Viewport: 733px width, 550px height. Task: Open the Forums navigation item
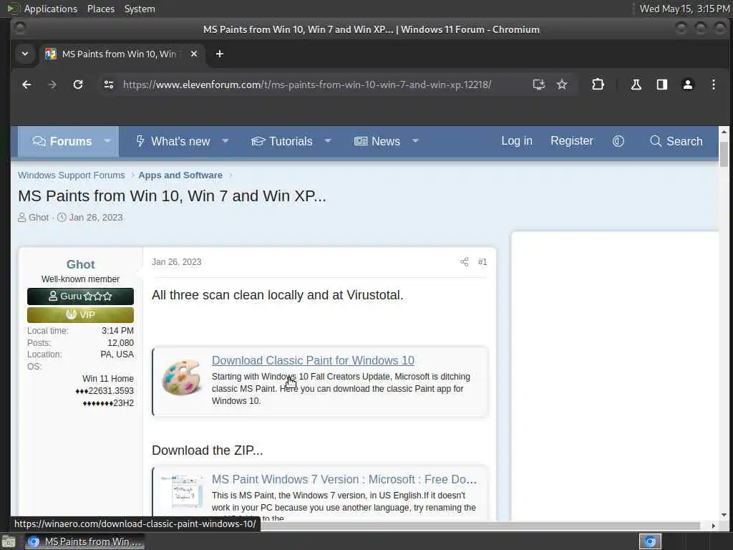(62, 141)
